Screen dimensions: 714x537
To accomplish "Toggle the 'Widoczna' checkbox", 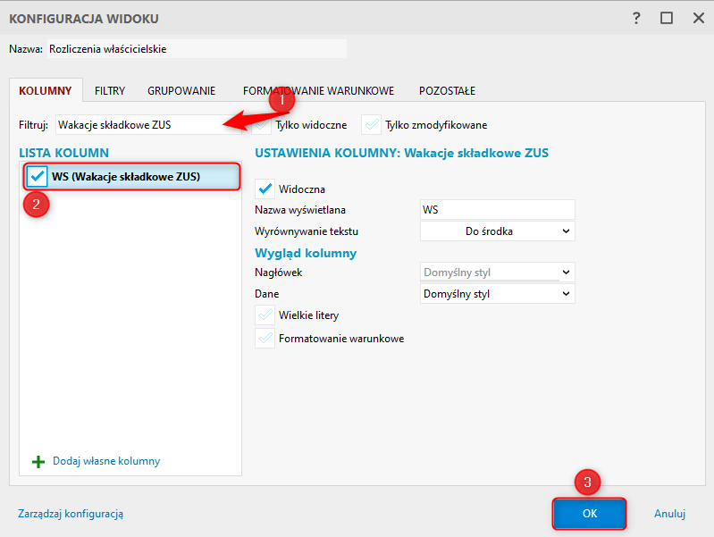I will pos(265,189).
